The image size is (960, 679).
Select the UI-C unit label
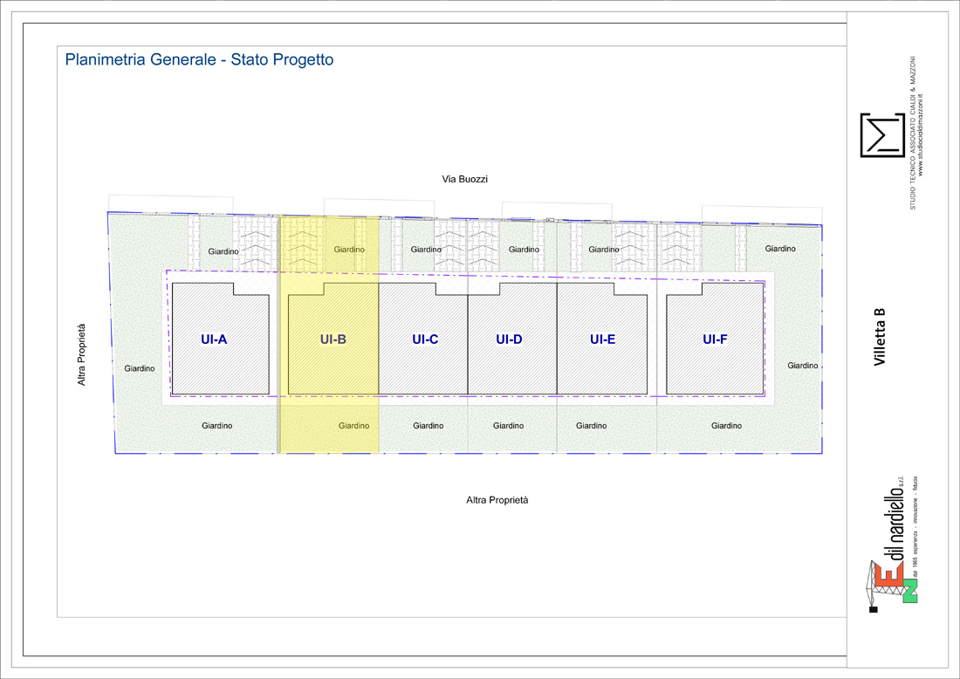(x=425, y=339)
